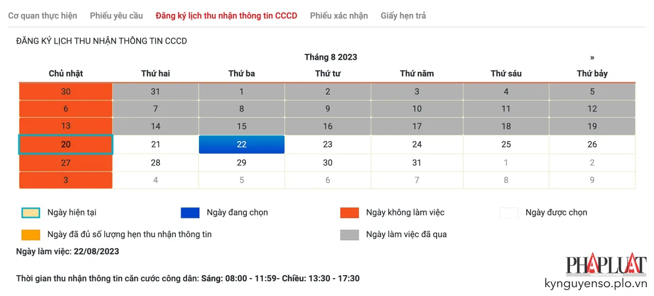The image size is (654, 296).
Task: Open the Cơ quan thực hiện tab
Action: pos(43,16)
